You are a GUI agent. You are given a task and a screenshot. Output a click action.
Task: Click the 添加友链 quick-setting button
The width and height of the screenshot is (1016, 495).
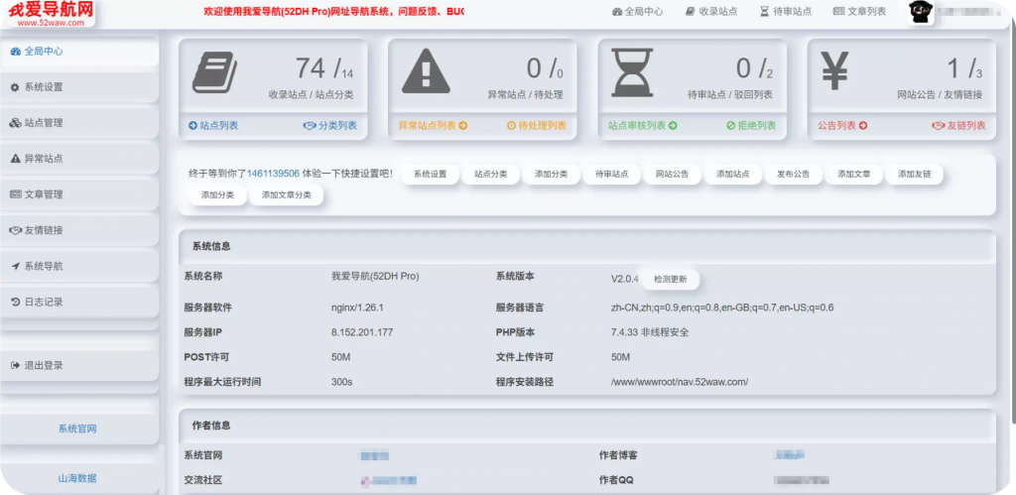914,175
